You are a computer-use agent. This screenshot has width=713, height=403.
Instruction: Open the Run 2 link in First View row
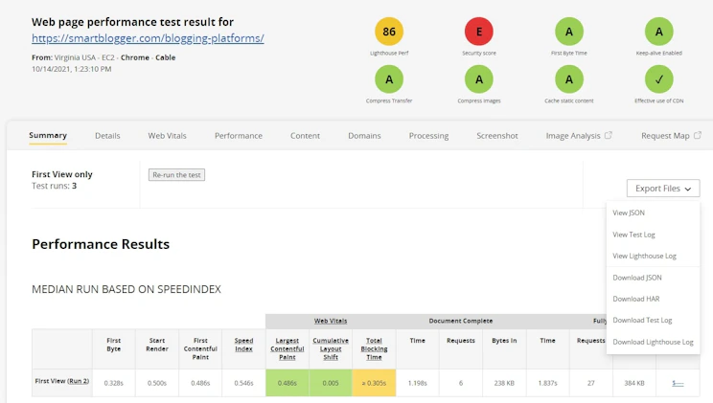coord(79,381)
